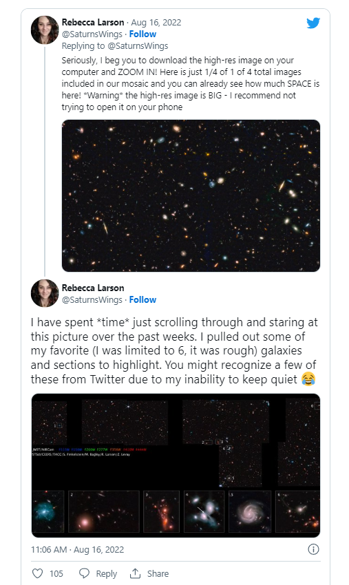
Task: Open Rebecca Larson name in second tweet
Action: pyautogui.click(x=92, y=288)
